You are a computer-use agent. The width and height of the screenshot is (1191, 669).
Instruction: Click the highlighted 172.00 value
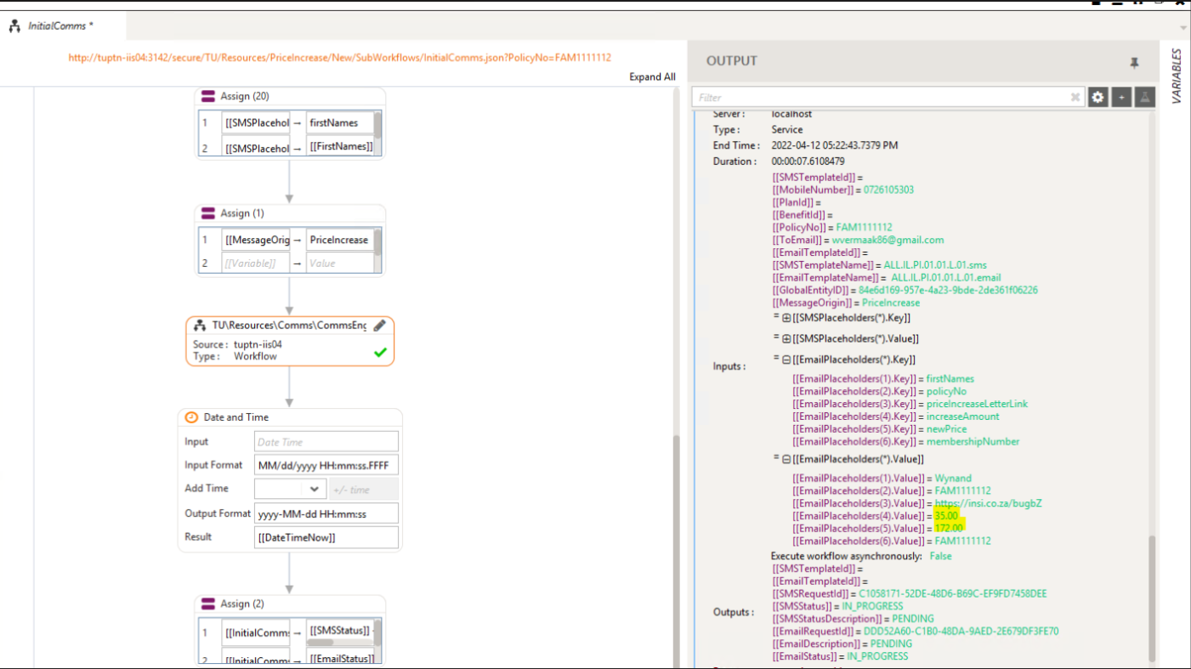[x=949, y=528]
